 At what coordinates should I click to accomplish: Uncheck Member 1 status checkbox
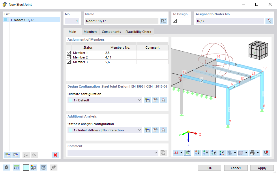pos(69,52)
